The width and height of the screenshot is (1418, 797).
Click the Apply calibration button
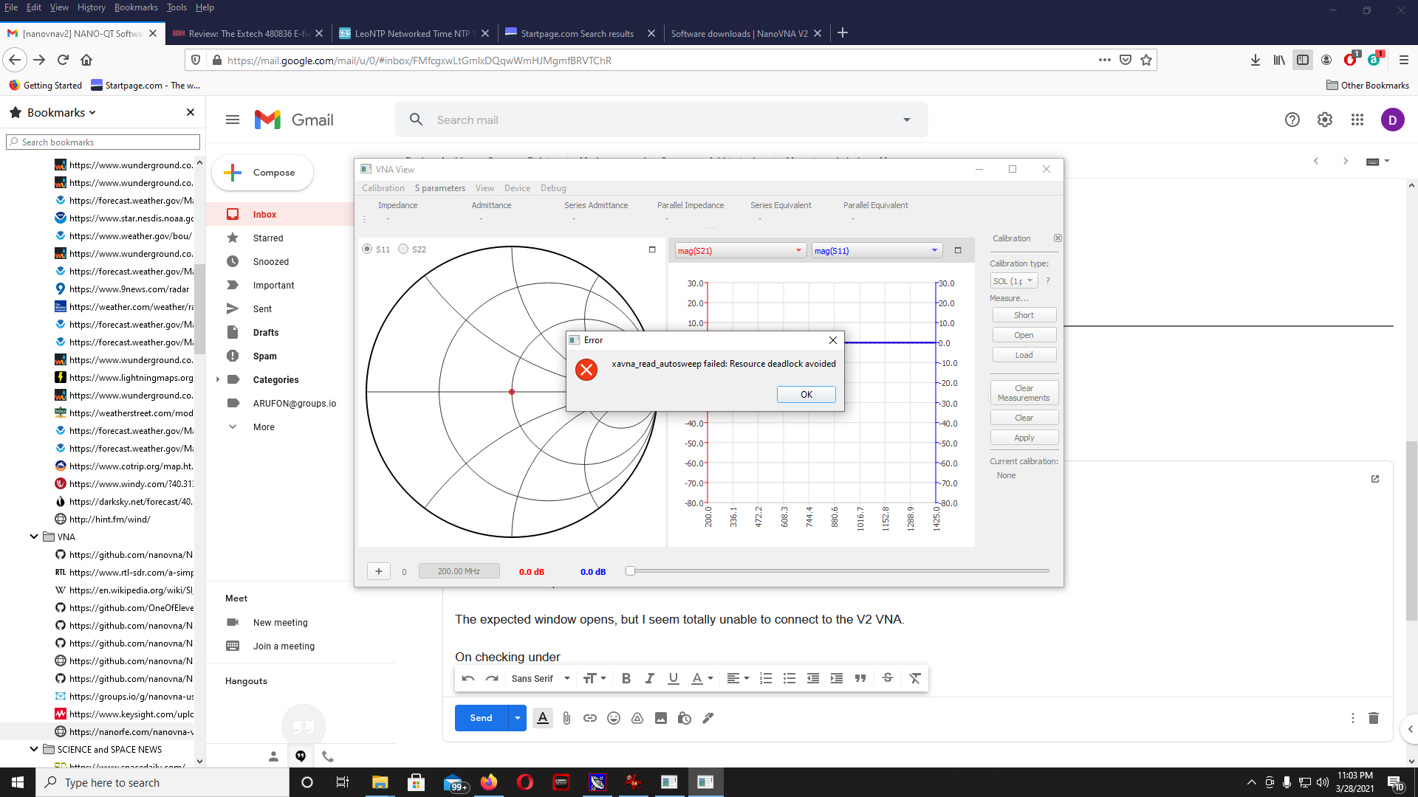pyautogui.click(x=1024, y=438)
